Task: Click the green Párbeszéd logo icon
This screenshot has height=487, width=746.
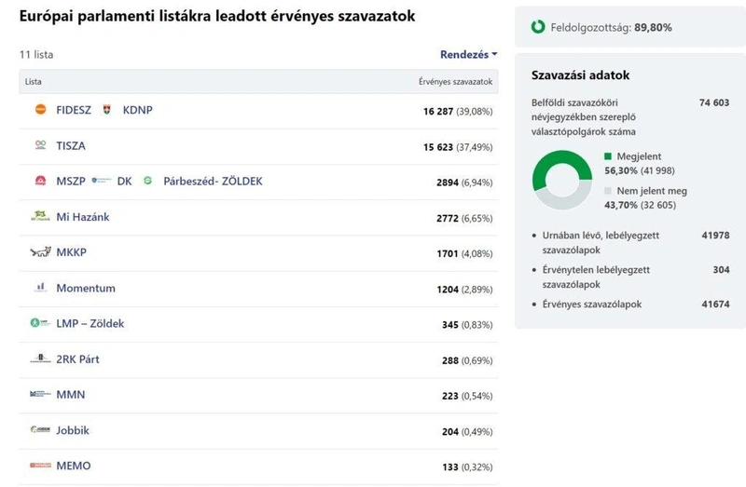Action: (148, 181)
